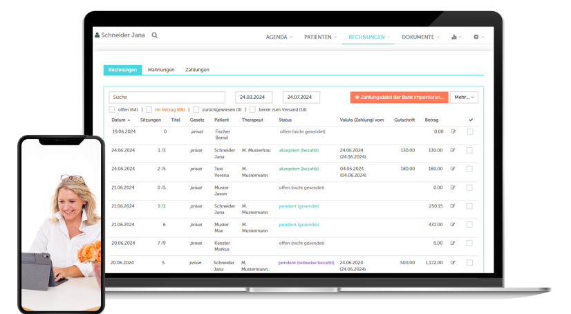Edit the Fischer Bernd invoice via edit icon
Image resolution: width=571 pixels, height=314 pixels.
(x=453, y=131)
